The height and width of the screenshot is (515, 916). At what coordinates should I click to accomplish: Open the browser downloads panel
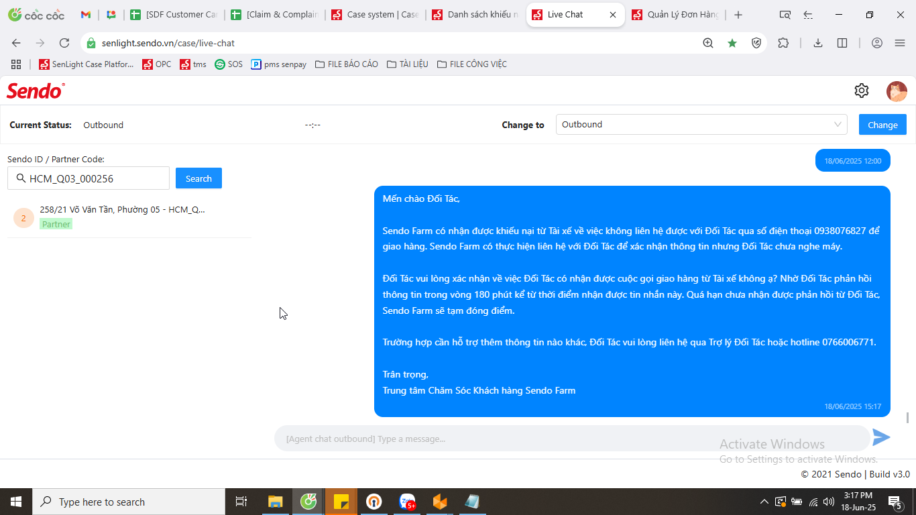click(x=818, y=43)
